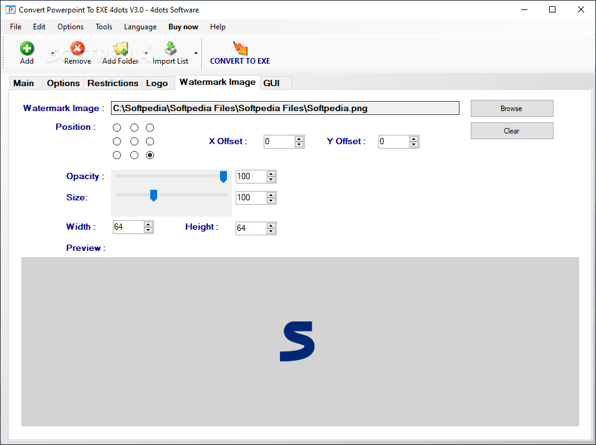Image resolution: width=596 pixels, height=445 pixels.
Task: Select middle-left position radio button
Action: pos(117,141)
